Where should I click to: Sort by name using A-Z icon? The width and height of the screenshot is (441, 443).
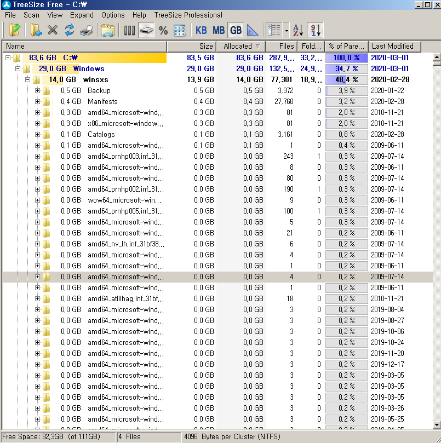tap(298, 30)
